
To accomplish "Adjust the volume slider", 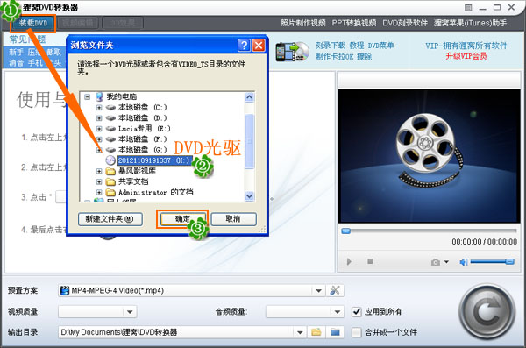I will (492, 261).
